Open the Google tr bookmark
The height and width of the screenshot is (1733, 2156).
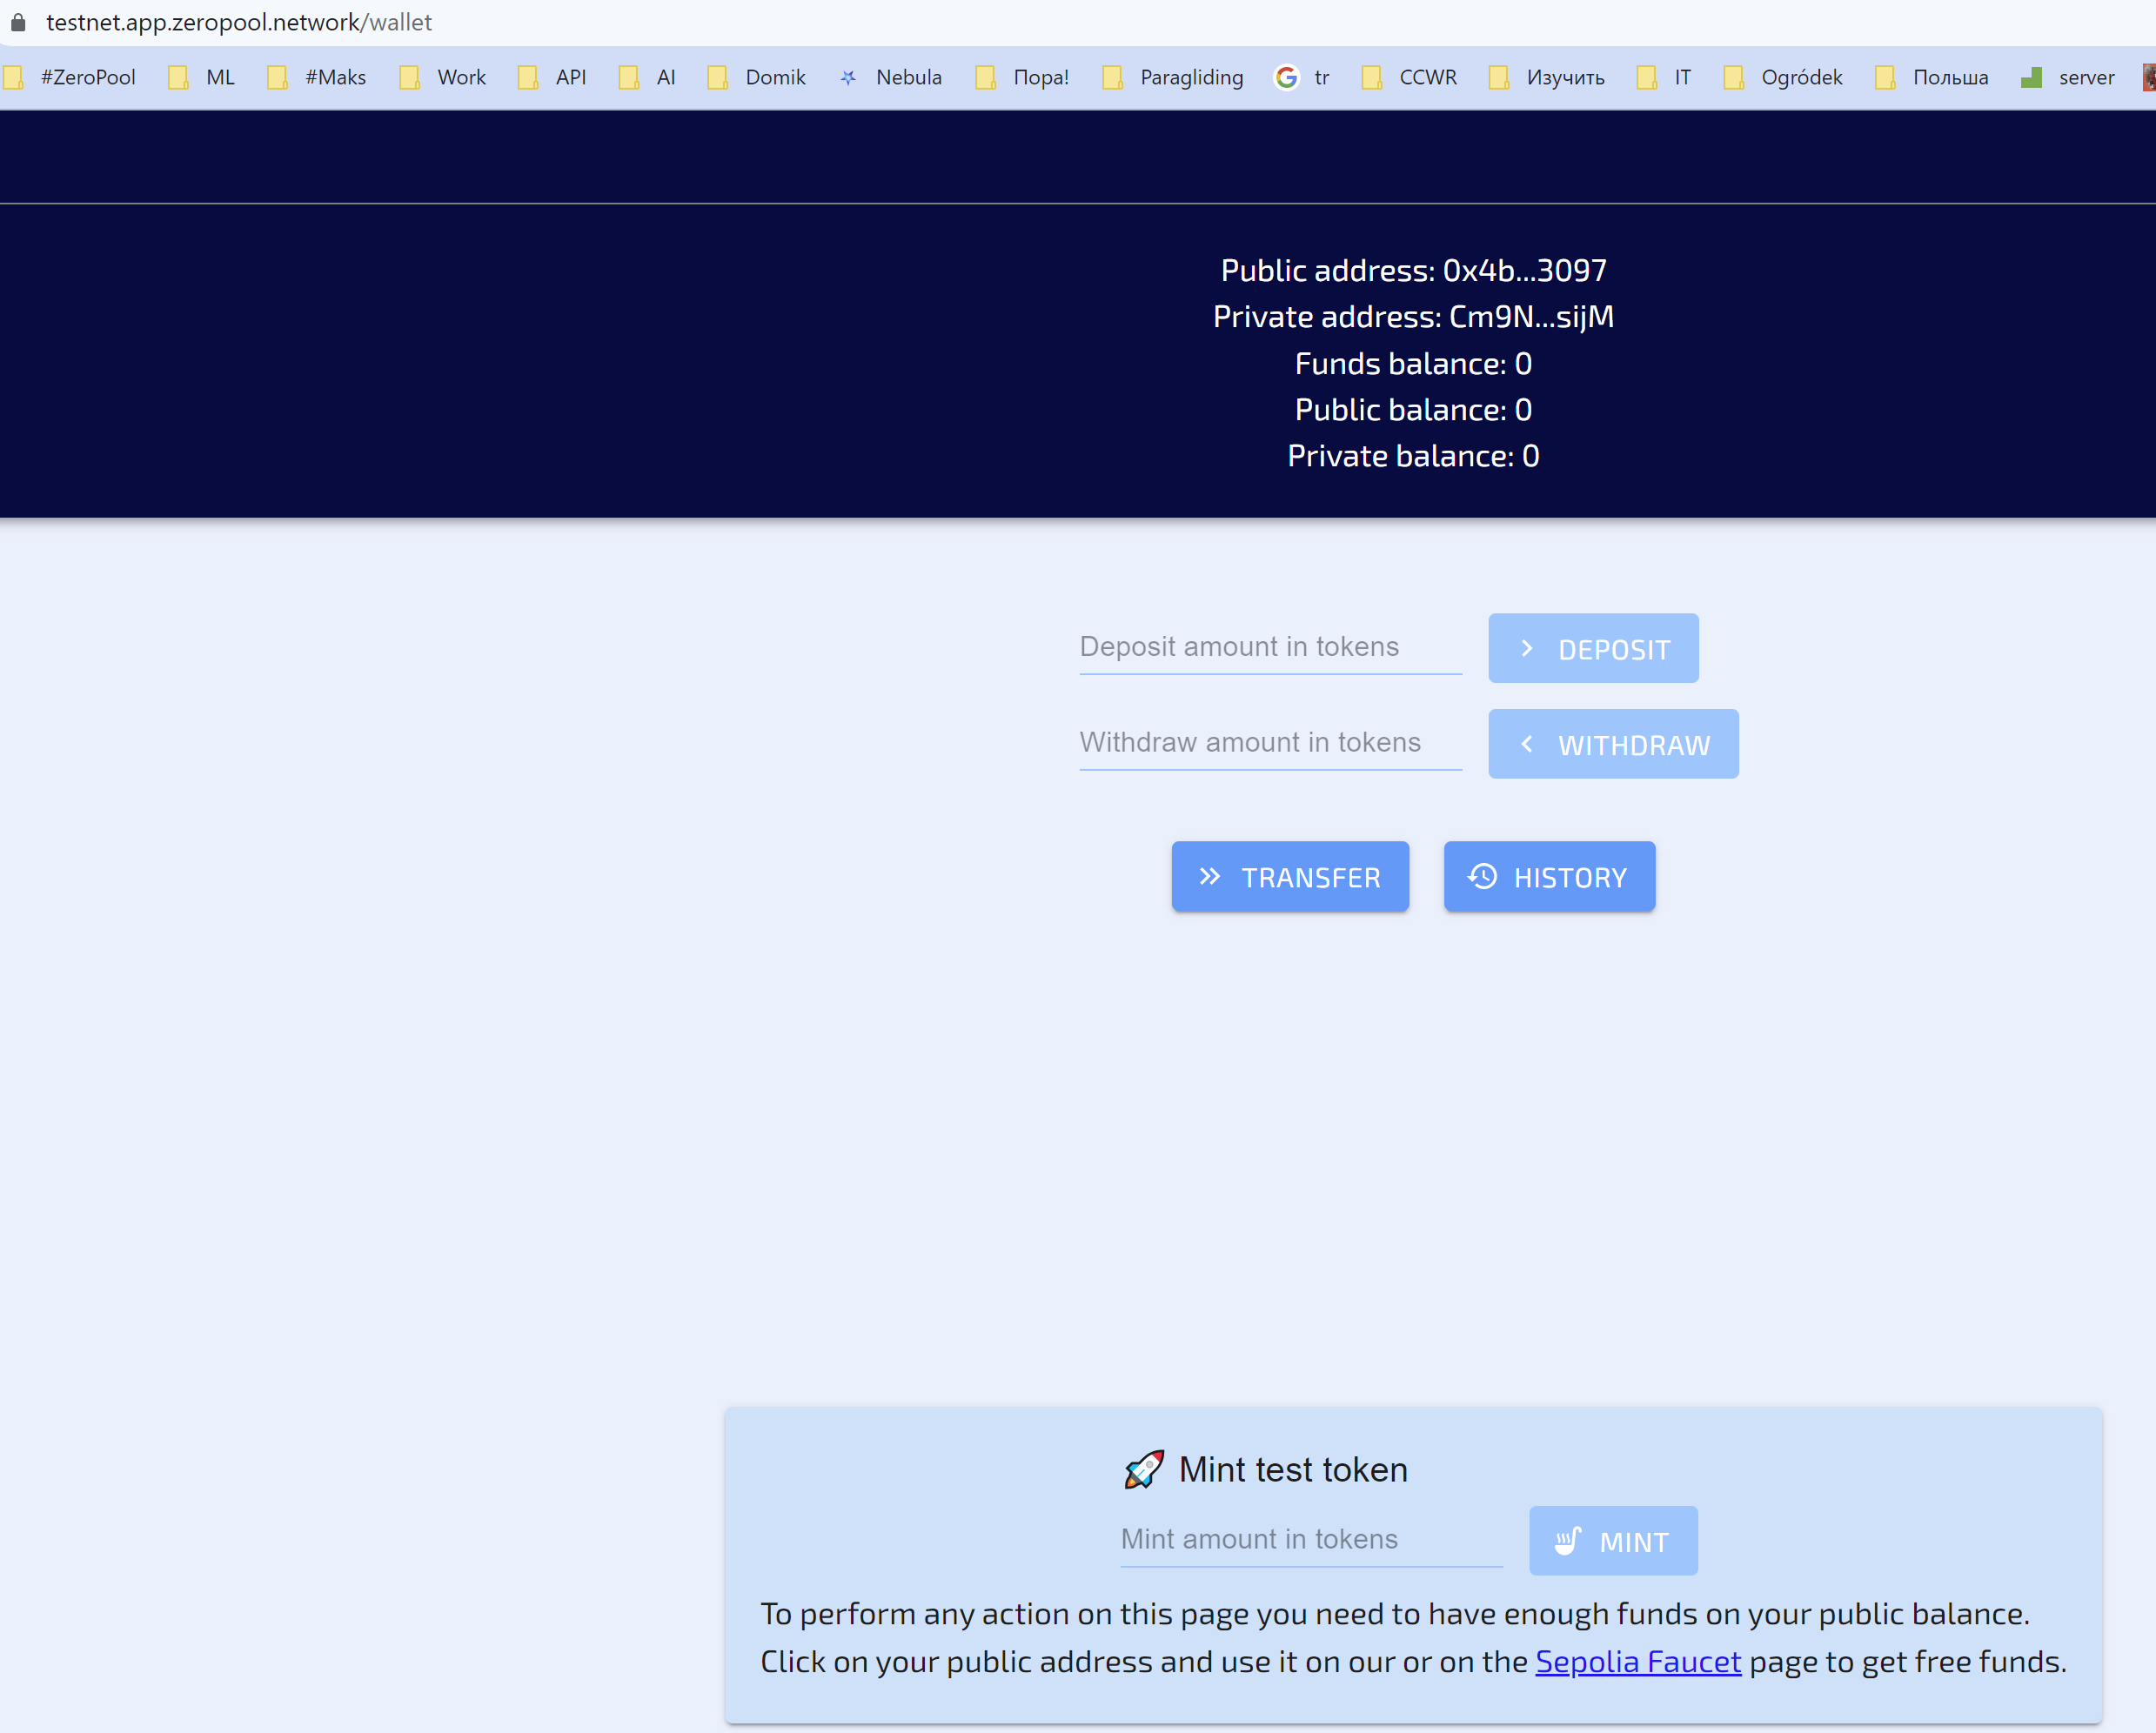click(x=1302, y=77)
